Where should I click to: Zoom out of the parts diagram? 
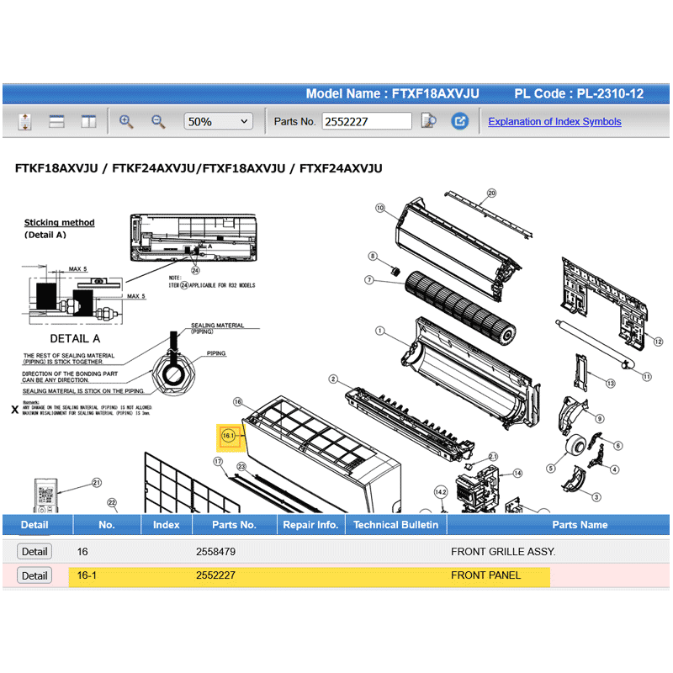pos(158,121)
